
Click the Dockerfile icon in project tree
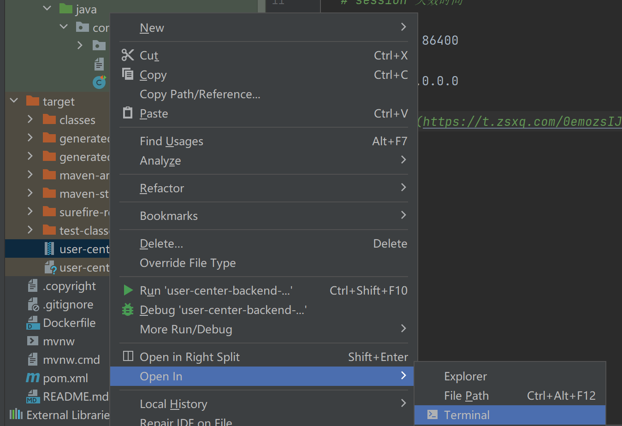click(33, 323)
